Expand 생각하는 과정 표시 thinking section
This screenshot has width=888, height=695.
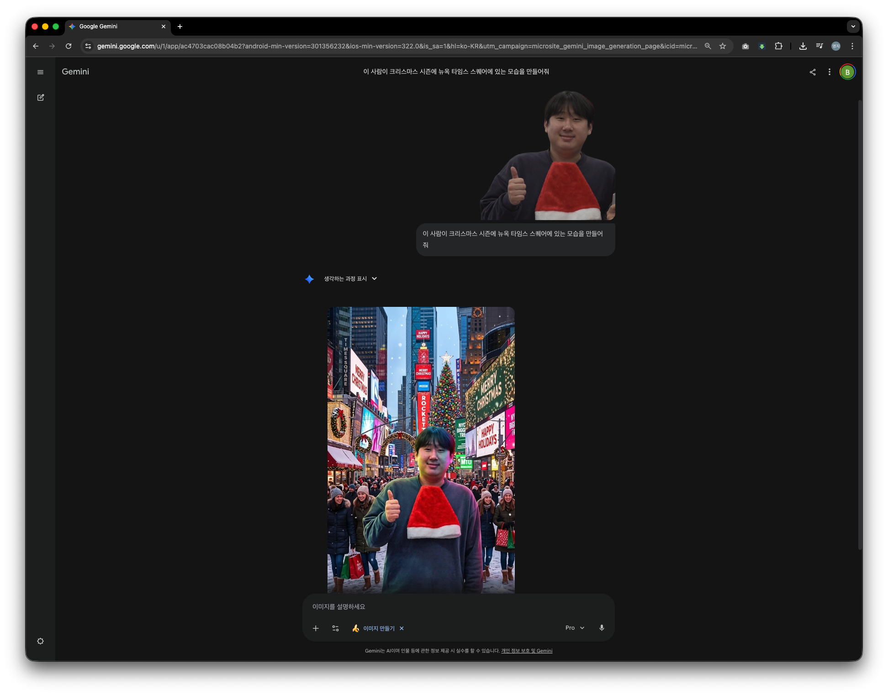[x=350, y=279]
